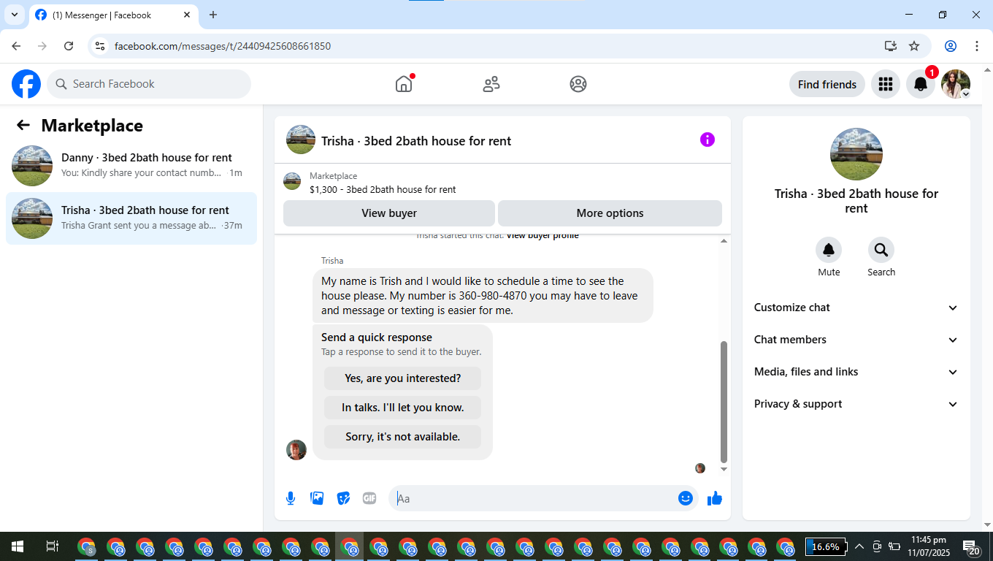Mute this chat with the bell icon

coord(829,250)
